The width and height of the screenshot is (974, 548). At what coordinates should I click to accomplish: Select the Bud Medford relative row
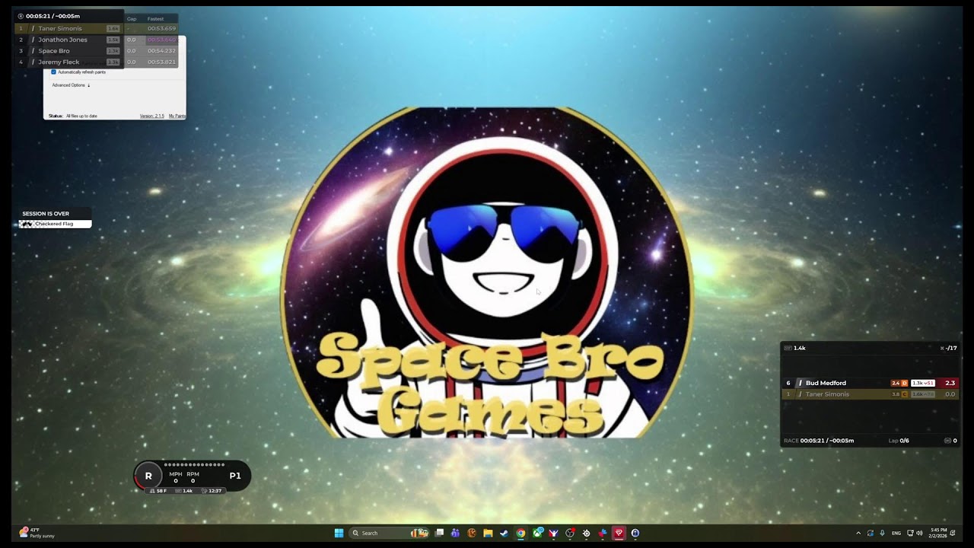(871, 383)
